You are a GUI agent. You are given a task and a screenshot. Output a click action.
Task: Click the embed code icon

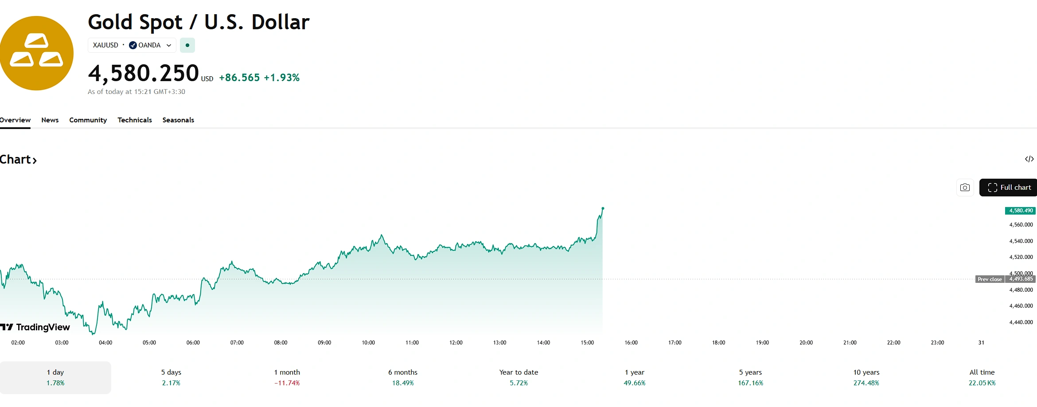tap(1029, 159)
